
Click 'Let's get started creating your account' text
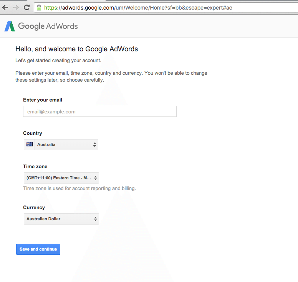pyautogui.click(x=58, y=61)
